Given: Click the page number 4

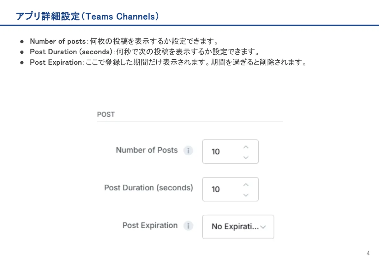Looking at the screenshot, I should pyautogui.click(x=368, y=253).
